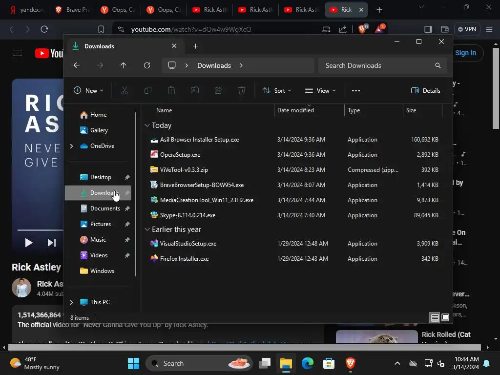
Task: Show hidden system tray icons
Action: click(x=397, y=363)
